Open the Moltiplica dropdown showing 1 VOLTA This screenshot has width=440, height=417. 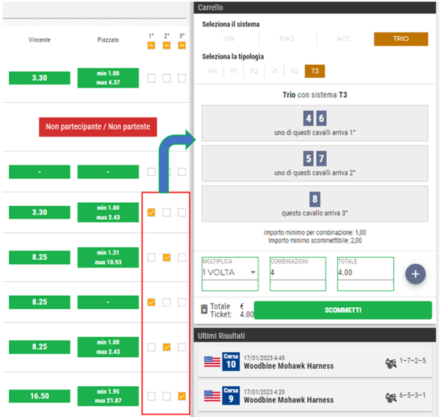(227, 273)
